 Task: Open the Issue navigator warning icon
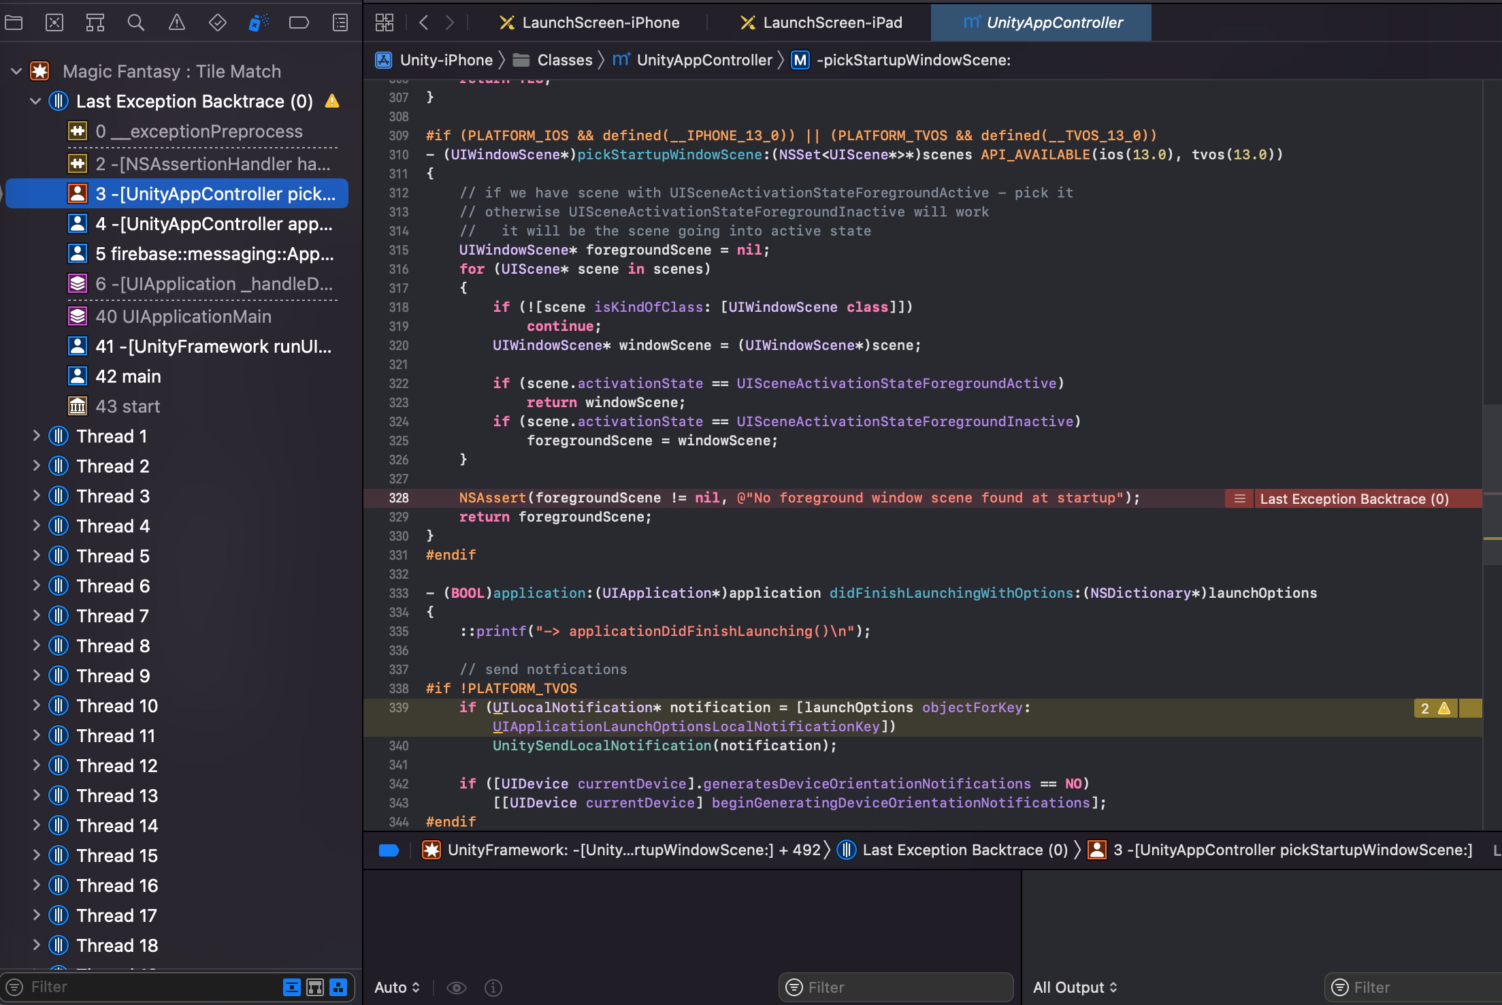pyautogui.click(x=177, y=22)
